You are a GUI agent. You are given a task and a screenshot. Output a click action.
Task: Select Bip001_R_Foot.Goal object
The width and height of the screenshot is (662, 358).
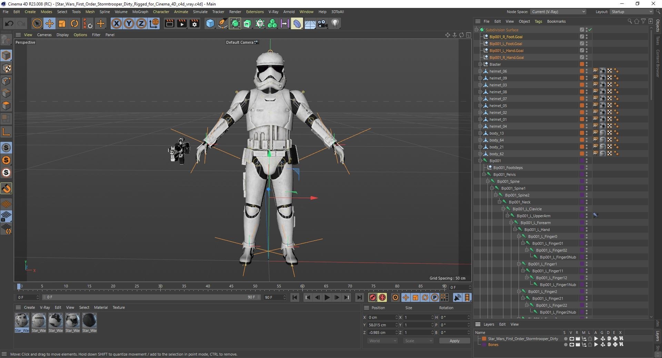pos(506,37)
